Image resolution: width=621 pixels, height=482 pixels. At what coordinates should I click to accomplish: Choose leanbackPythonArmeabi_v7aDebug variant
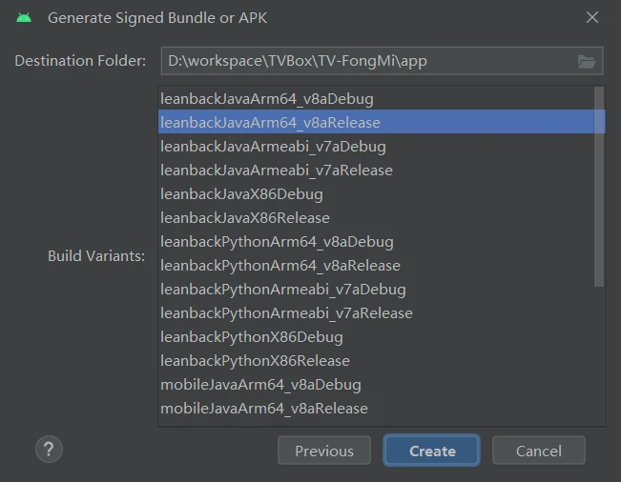pos(283,290)
